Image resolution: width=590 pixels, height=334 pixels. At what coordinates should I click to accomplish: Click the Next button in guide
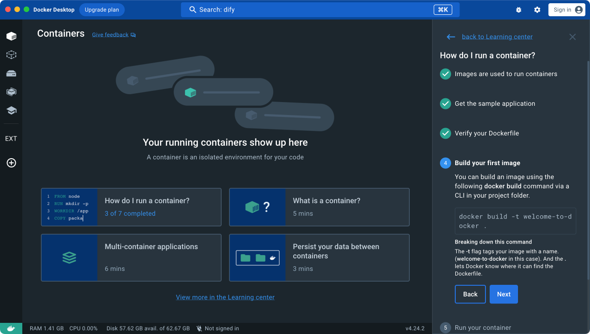(504, 294)
